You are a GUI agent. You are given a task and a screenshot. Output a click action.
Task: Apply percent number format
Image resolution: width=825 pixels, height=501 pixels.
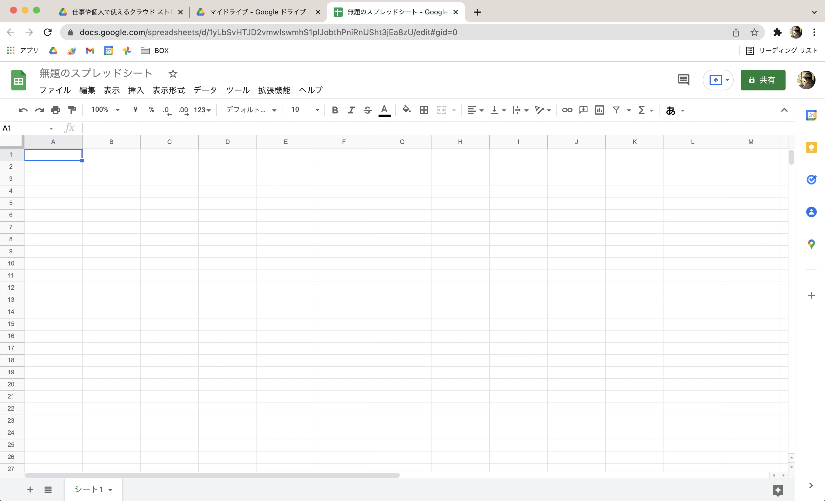pos(152,110)
